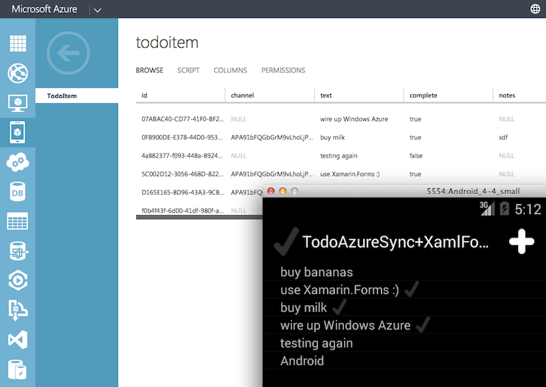Open Virtual Machines monitor icon
Image resolution: width=546 pixels, height=387 pixels.
tap(18, 103)
